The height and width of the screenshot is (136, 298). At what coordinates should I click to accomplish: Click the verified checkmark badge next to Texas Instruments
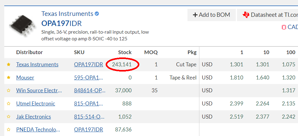[97, 14]
